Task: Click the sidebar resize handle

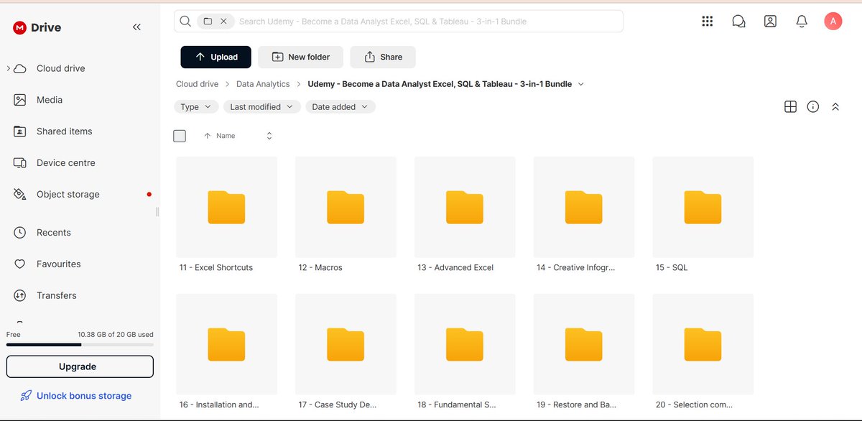Action: coord(157,211)
